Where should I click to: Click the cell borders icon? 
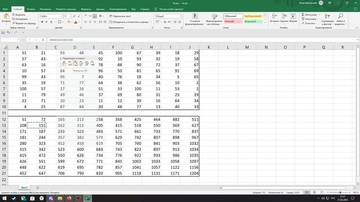[x=60, y=22]
